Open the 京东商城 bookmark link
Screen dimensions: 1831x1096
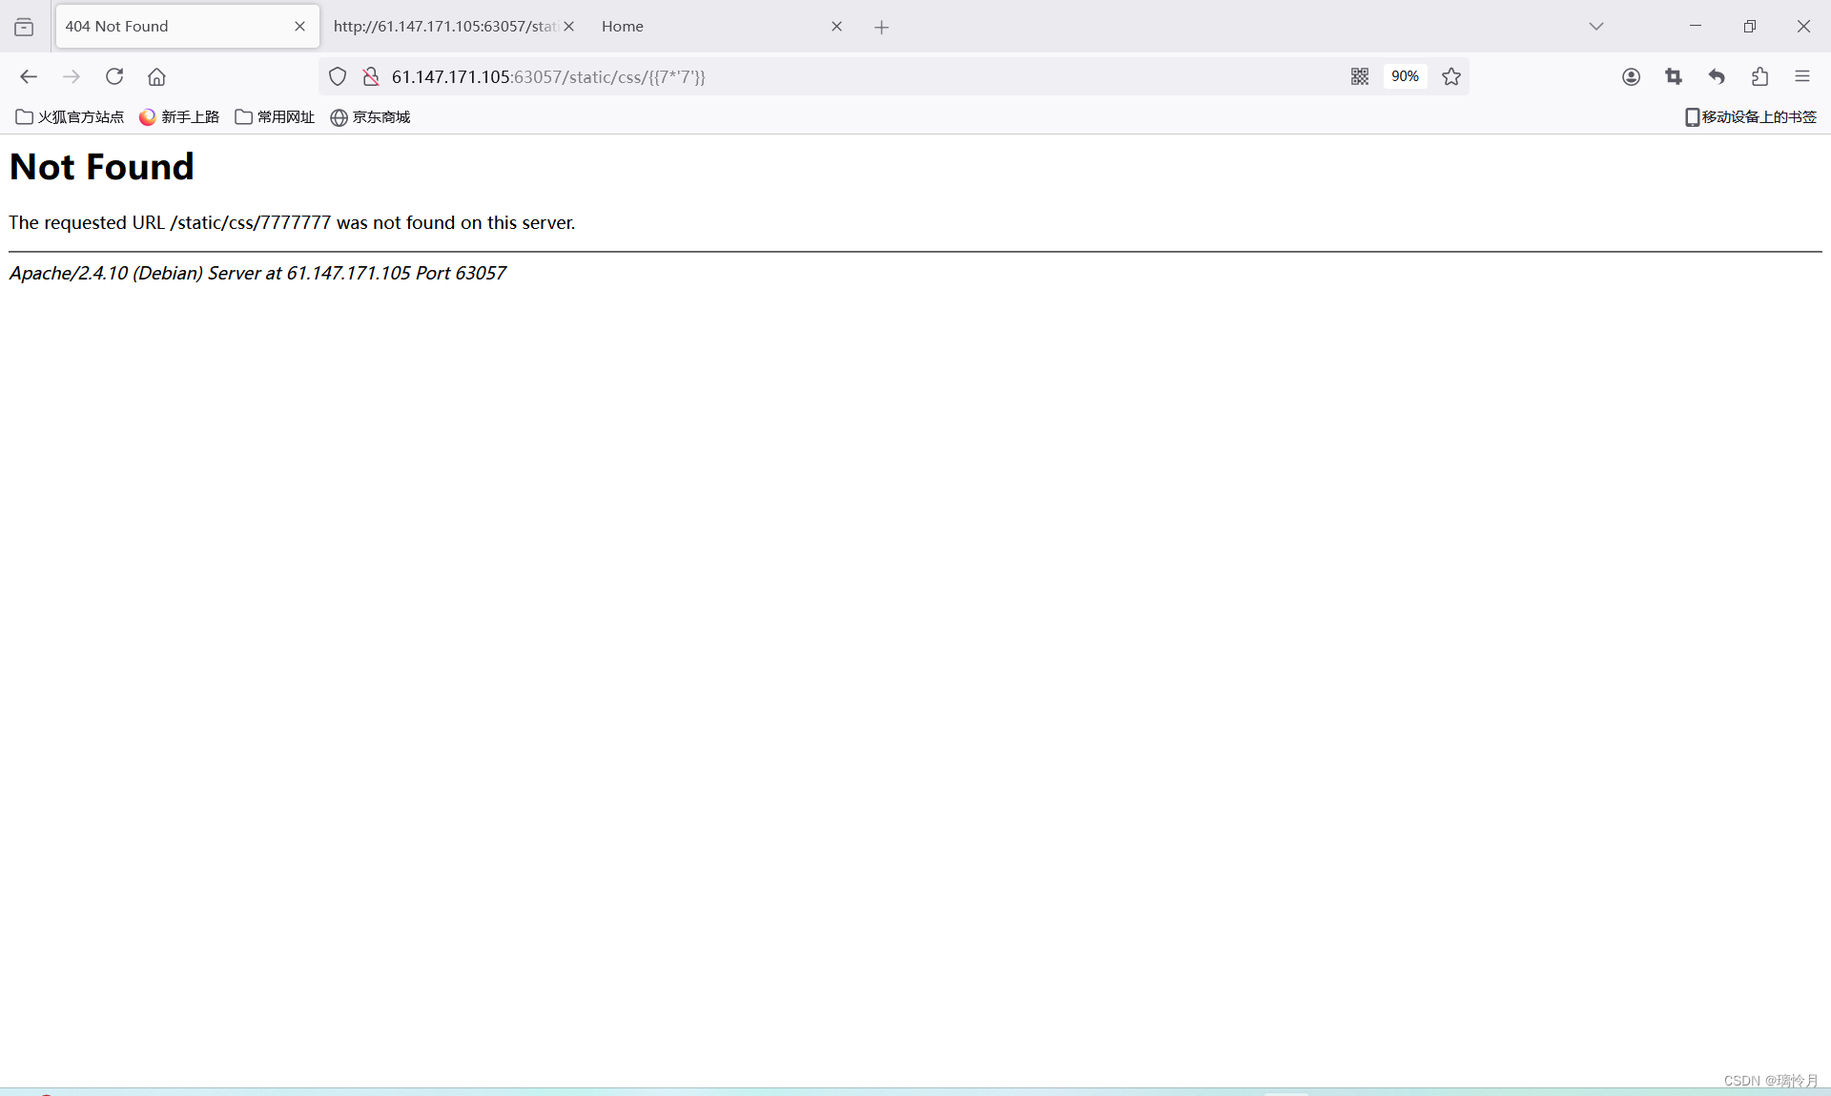click(370, 116)
